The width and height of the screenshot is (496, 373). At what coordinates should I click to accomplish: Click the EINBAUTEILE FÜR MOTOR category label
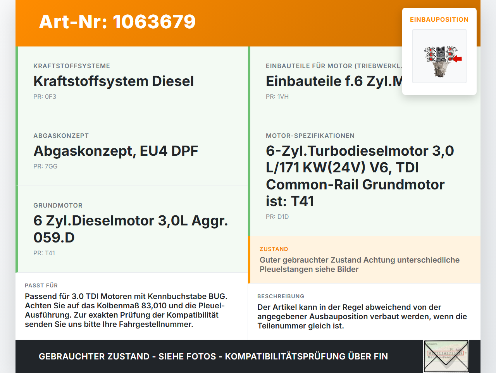click(334, 66)
